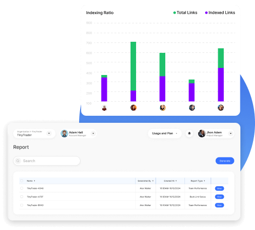Click purple segment of the rightmost bar

[221, 85]
